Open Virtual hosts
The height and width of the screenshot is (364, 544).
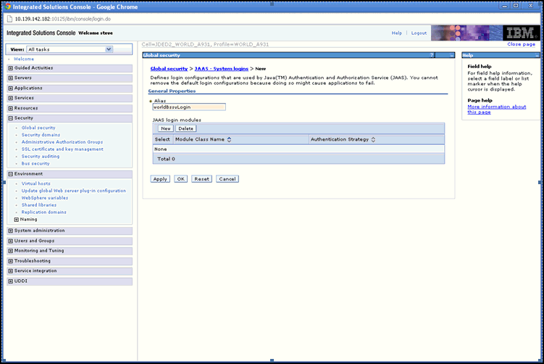pyautogui.click(x=35, y=183)
